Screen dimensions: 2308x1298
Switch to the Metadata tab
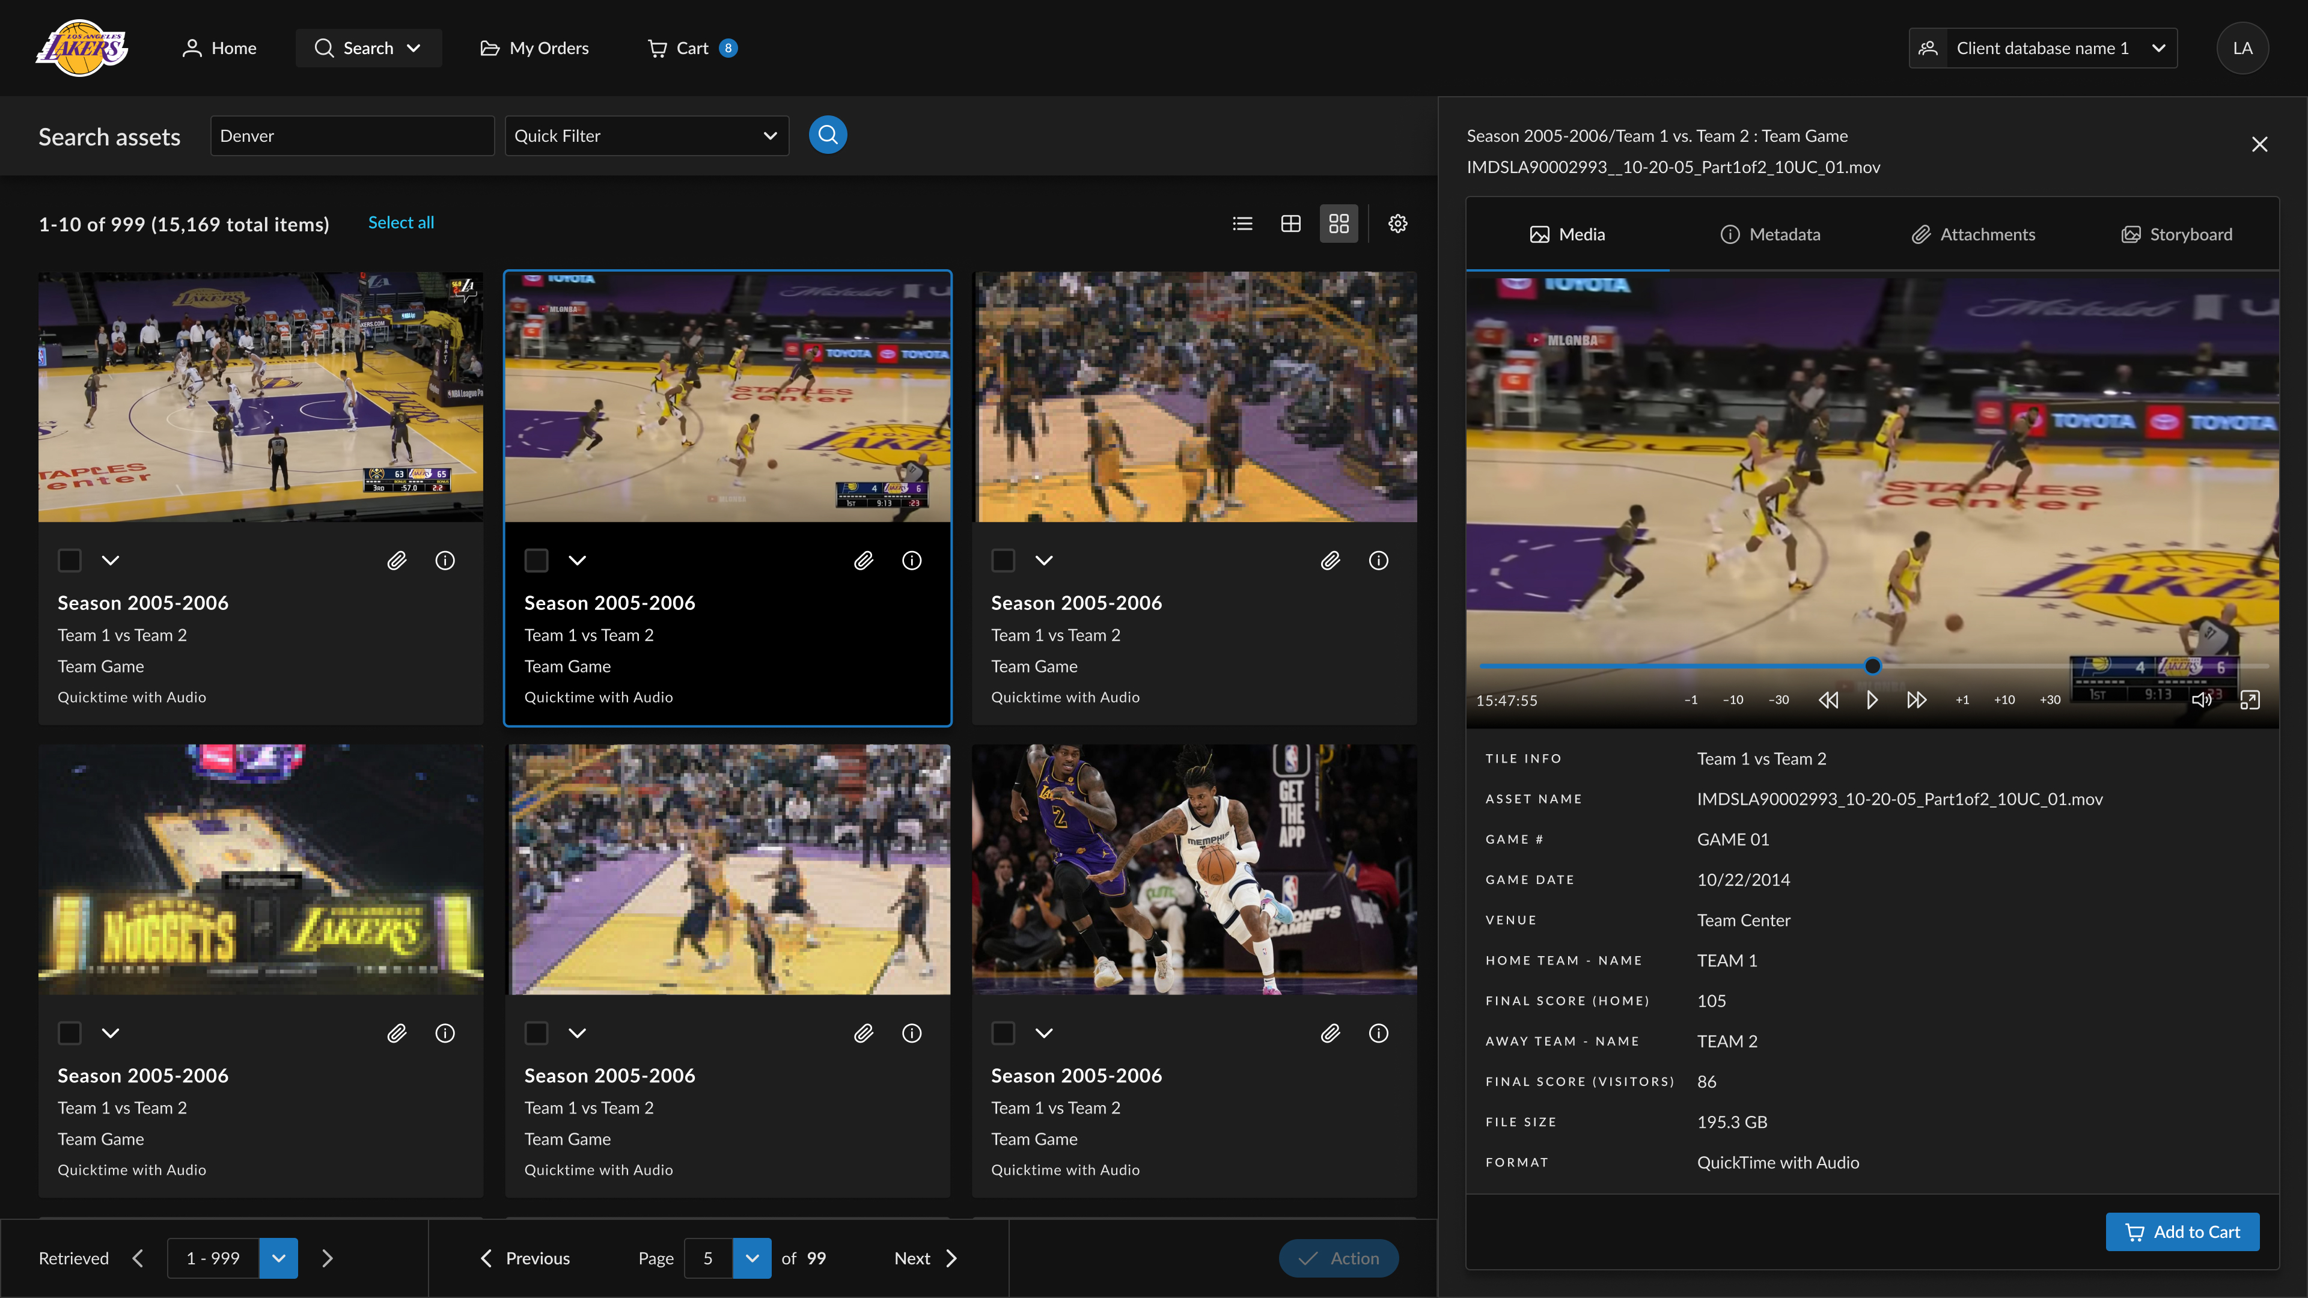pyautogui.click(x=1771, y=235)
